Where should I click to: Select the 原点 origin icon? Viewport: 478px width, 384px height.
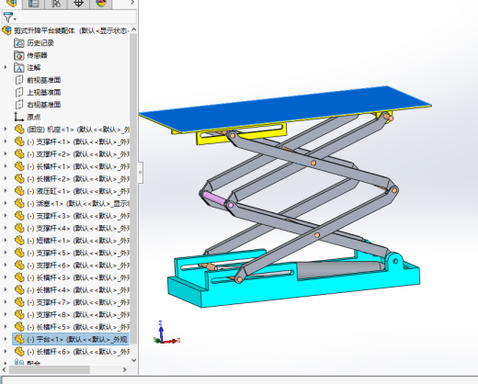pyautogui.click(x=19, y=117)
